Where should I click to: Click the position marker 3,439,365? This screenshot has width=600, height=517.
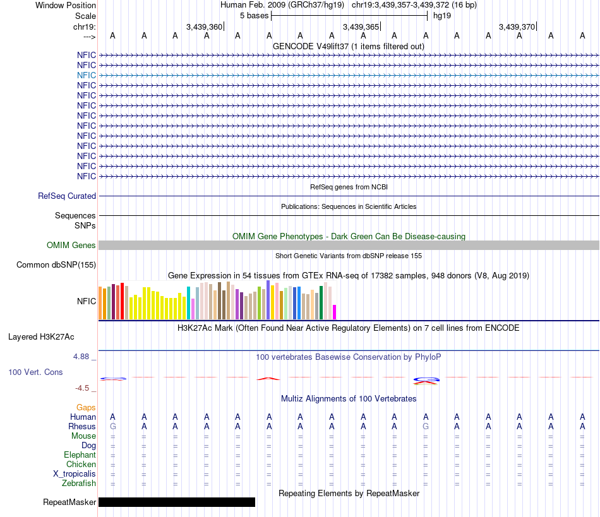(x=361, y=27)
